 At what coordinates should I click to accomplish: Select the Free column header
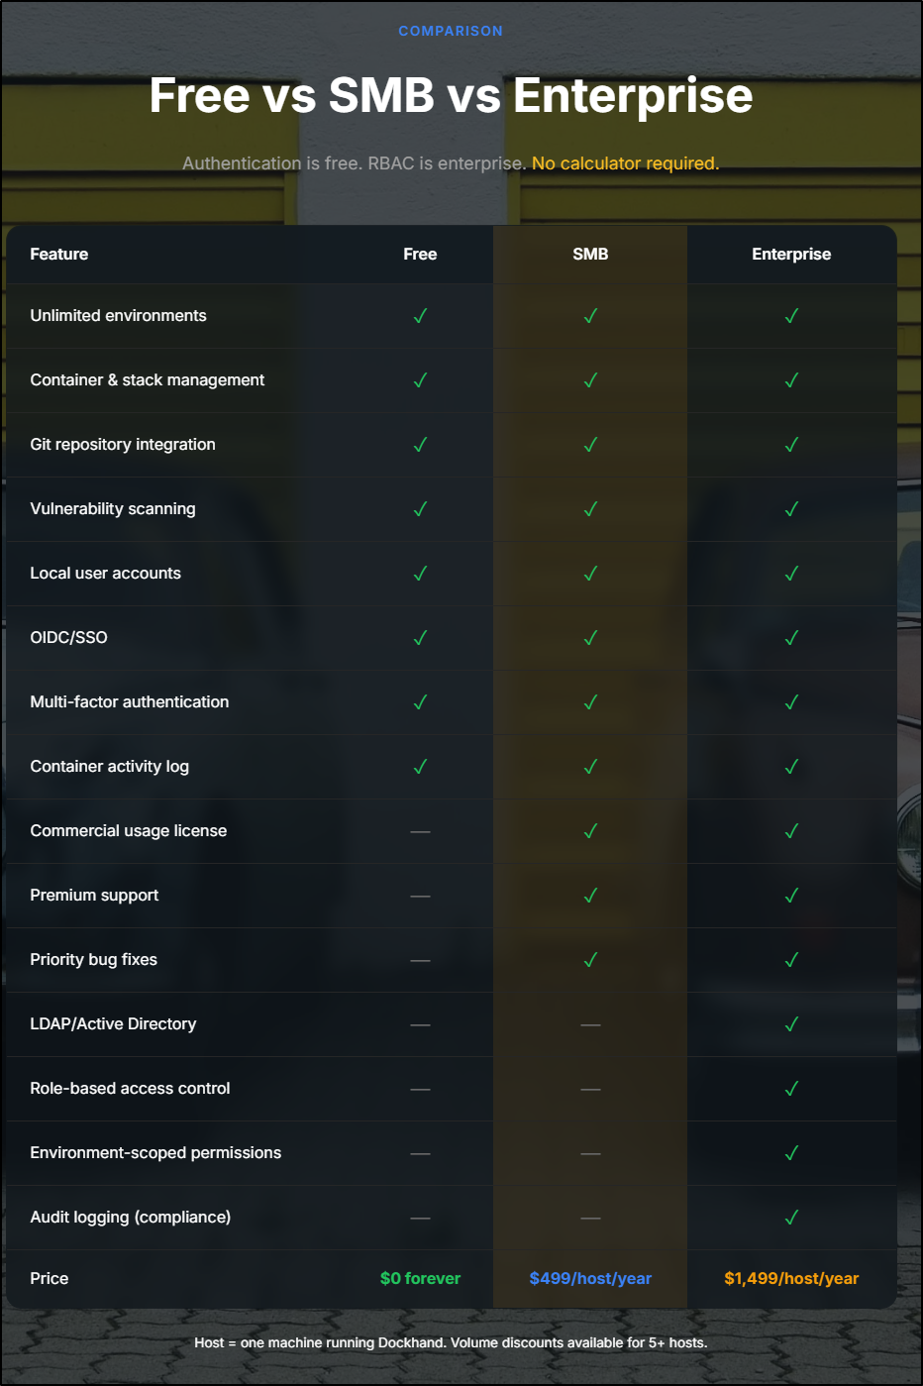[420, 255]
